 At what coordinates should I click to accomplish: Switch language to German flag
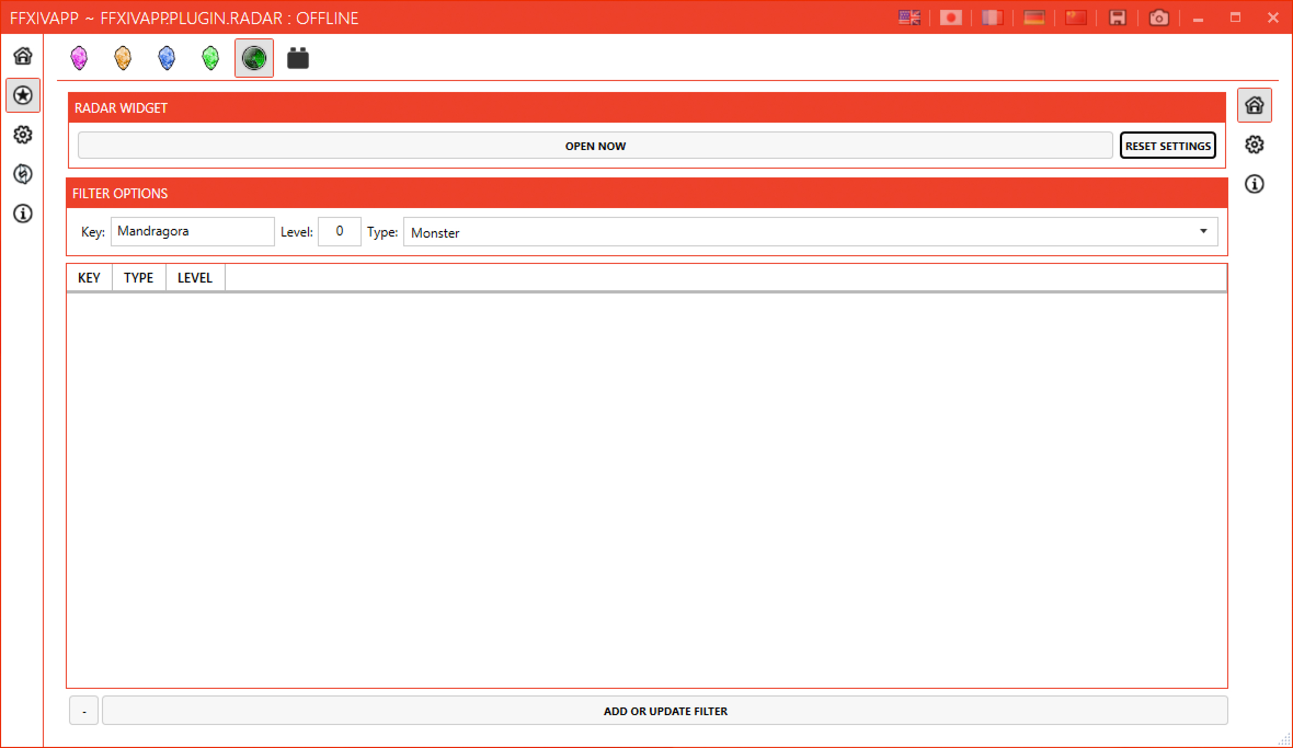(1034, 18)
